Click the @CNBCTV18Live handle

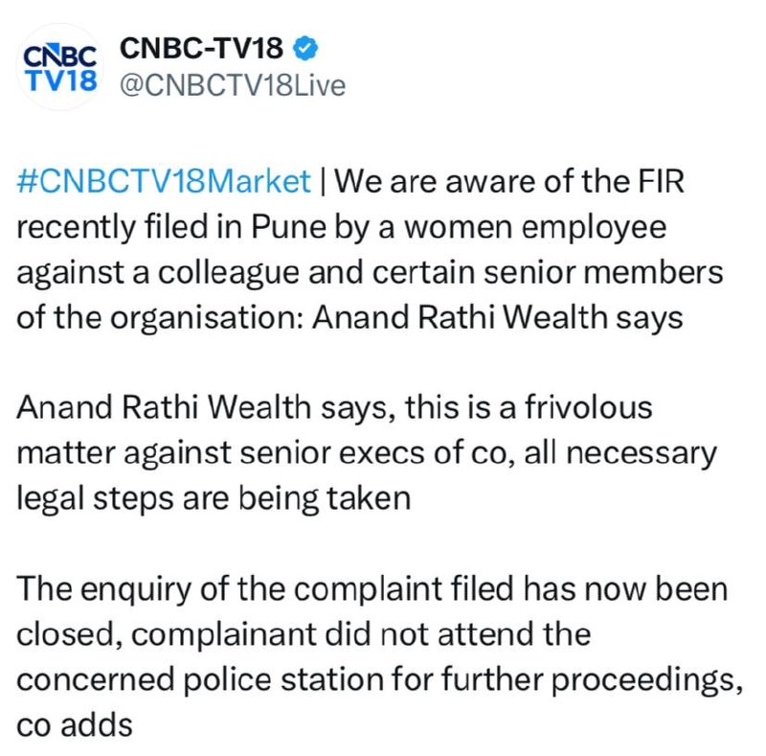click(230, 84)
